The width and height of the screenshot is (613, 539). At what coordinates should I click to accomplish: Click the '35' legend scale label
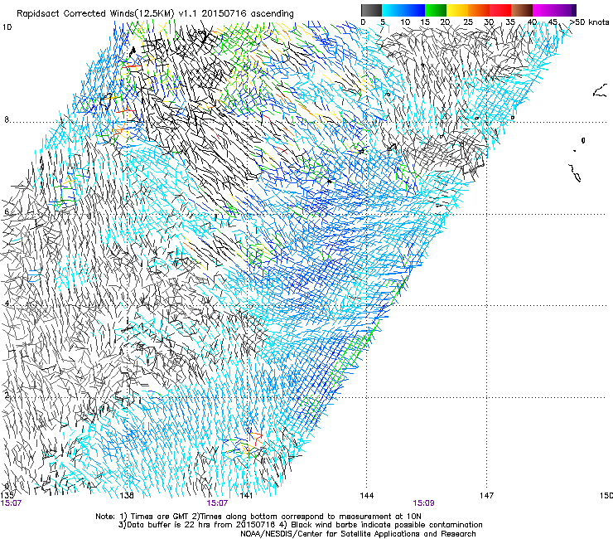[x=510, y=22]
